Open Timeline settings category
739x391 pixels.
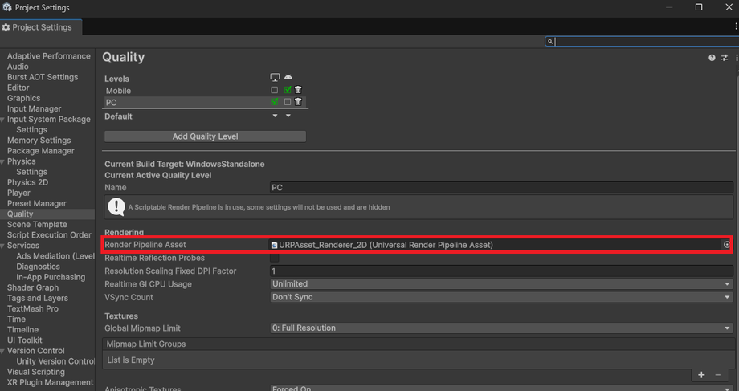tap(22, 330)
